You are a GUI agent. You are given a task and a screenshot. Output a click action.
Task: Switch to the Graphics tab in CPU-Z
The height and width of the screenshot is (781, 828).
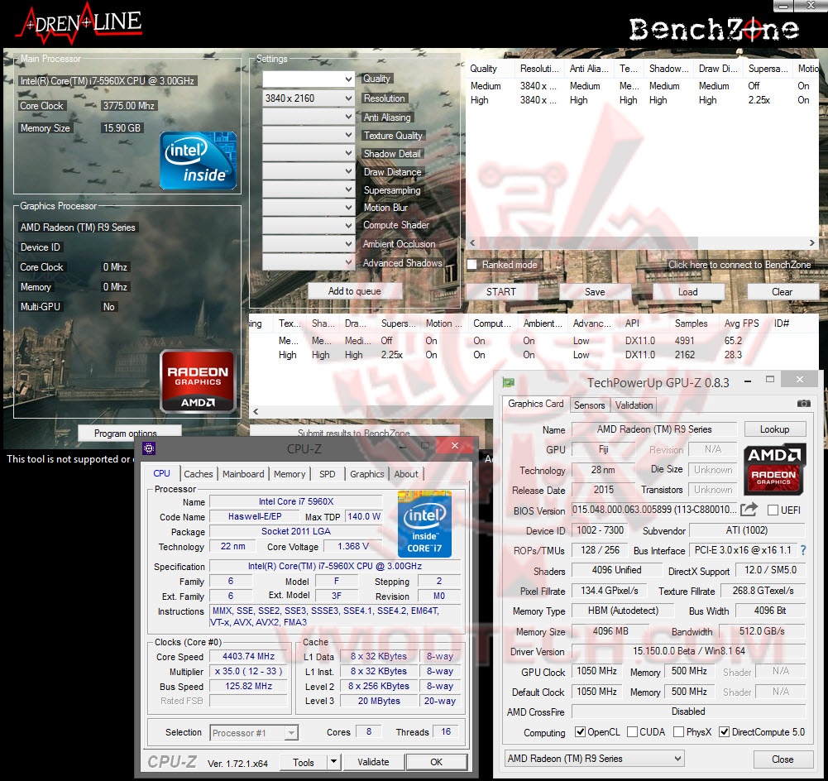click(x=367, y=474)
